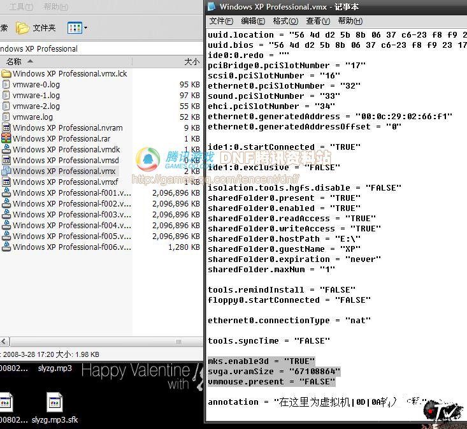Open the 工具(T) menu in Explorer
The width and height of the screenshot is (467, 429).
point(21,7)
